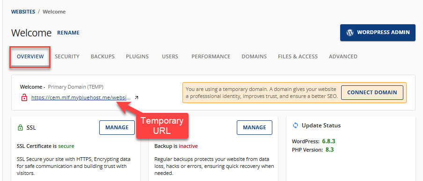Click the WordPress logo icon
Image resolution: width=423 pixels, height=181 pixels.
[350, 33]
